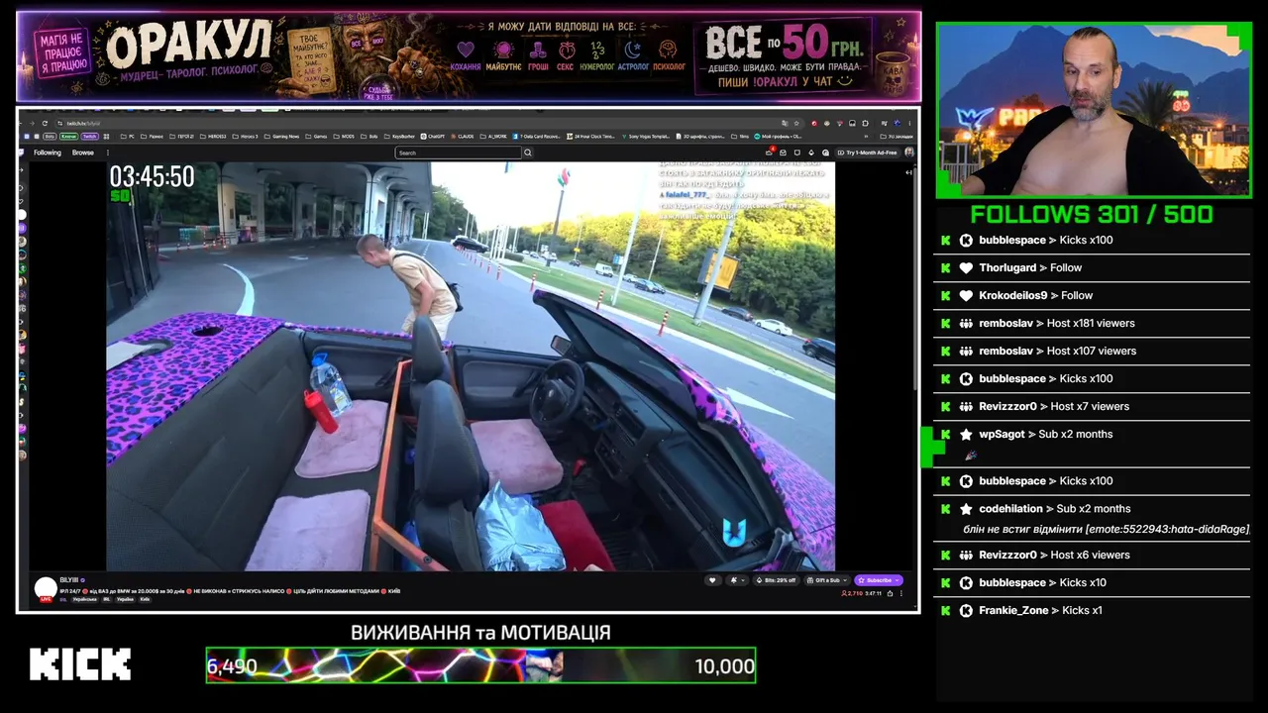The height and width of the screenshot is (713, 1268).
Task: Click the Gift a Sub button
Action: [x=825, y=580]
